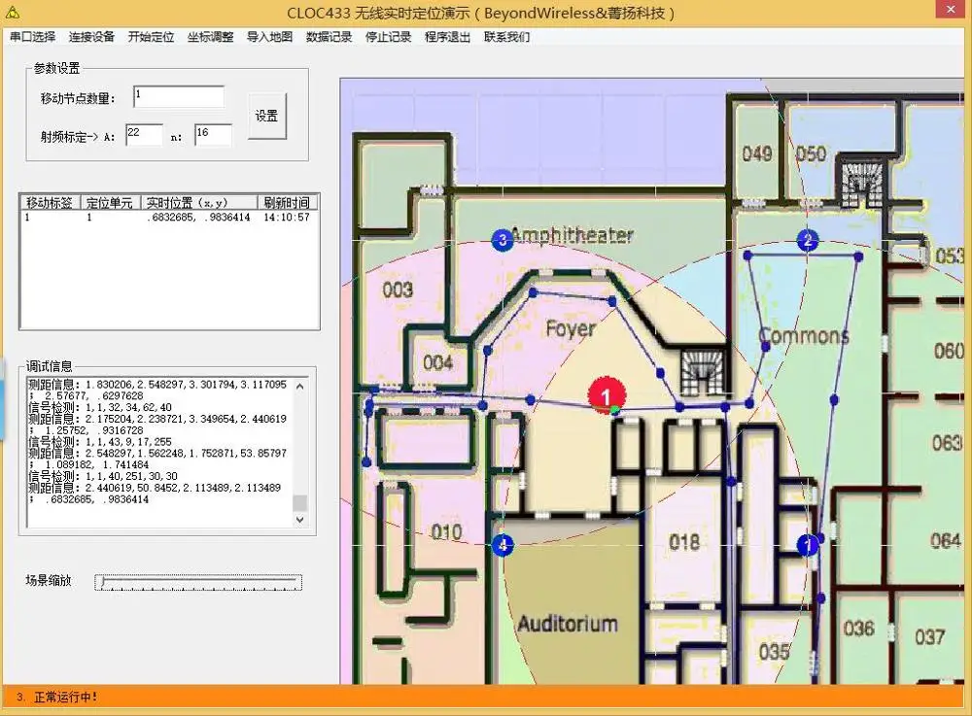Choose 程序退出 from the menu bar
972x716 pixels.
point(447,37)
